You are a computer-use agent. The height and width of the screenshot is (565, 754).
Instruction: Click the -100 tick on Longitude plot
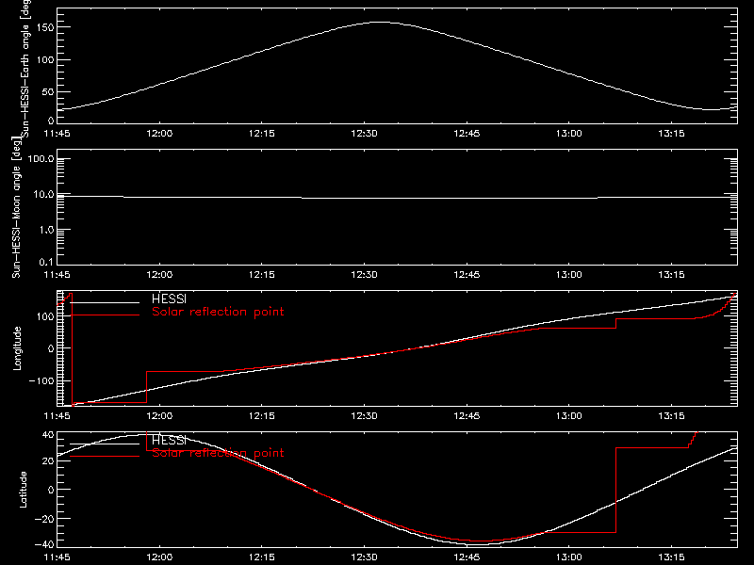(41, 380)
